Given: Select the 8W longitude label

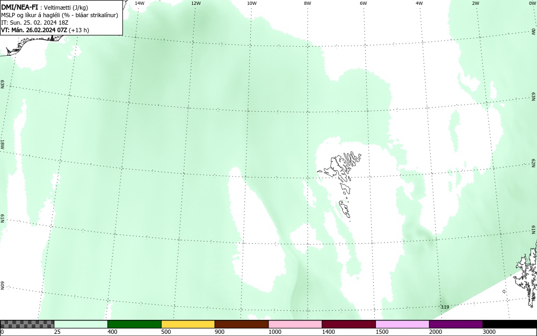Looking at the screenshot, I should (x=307, y=3).
